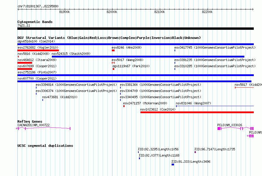Click the esv3381364 variant label
The height and width of the screenshot is (176, 262).
tap(160, 85)
